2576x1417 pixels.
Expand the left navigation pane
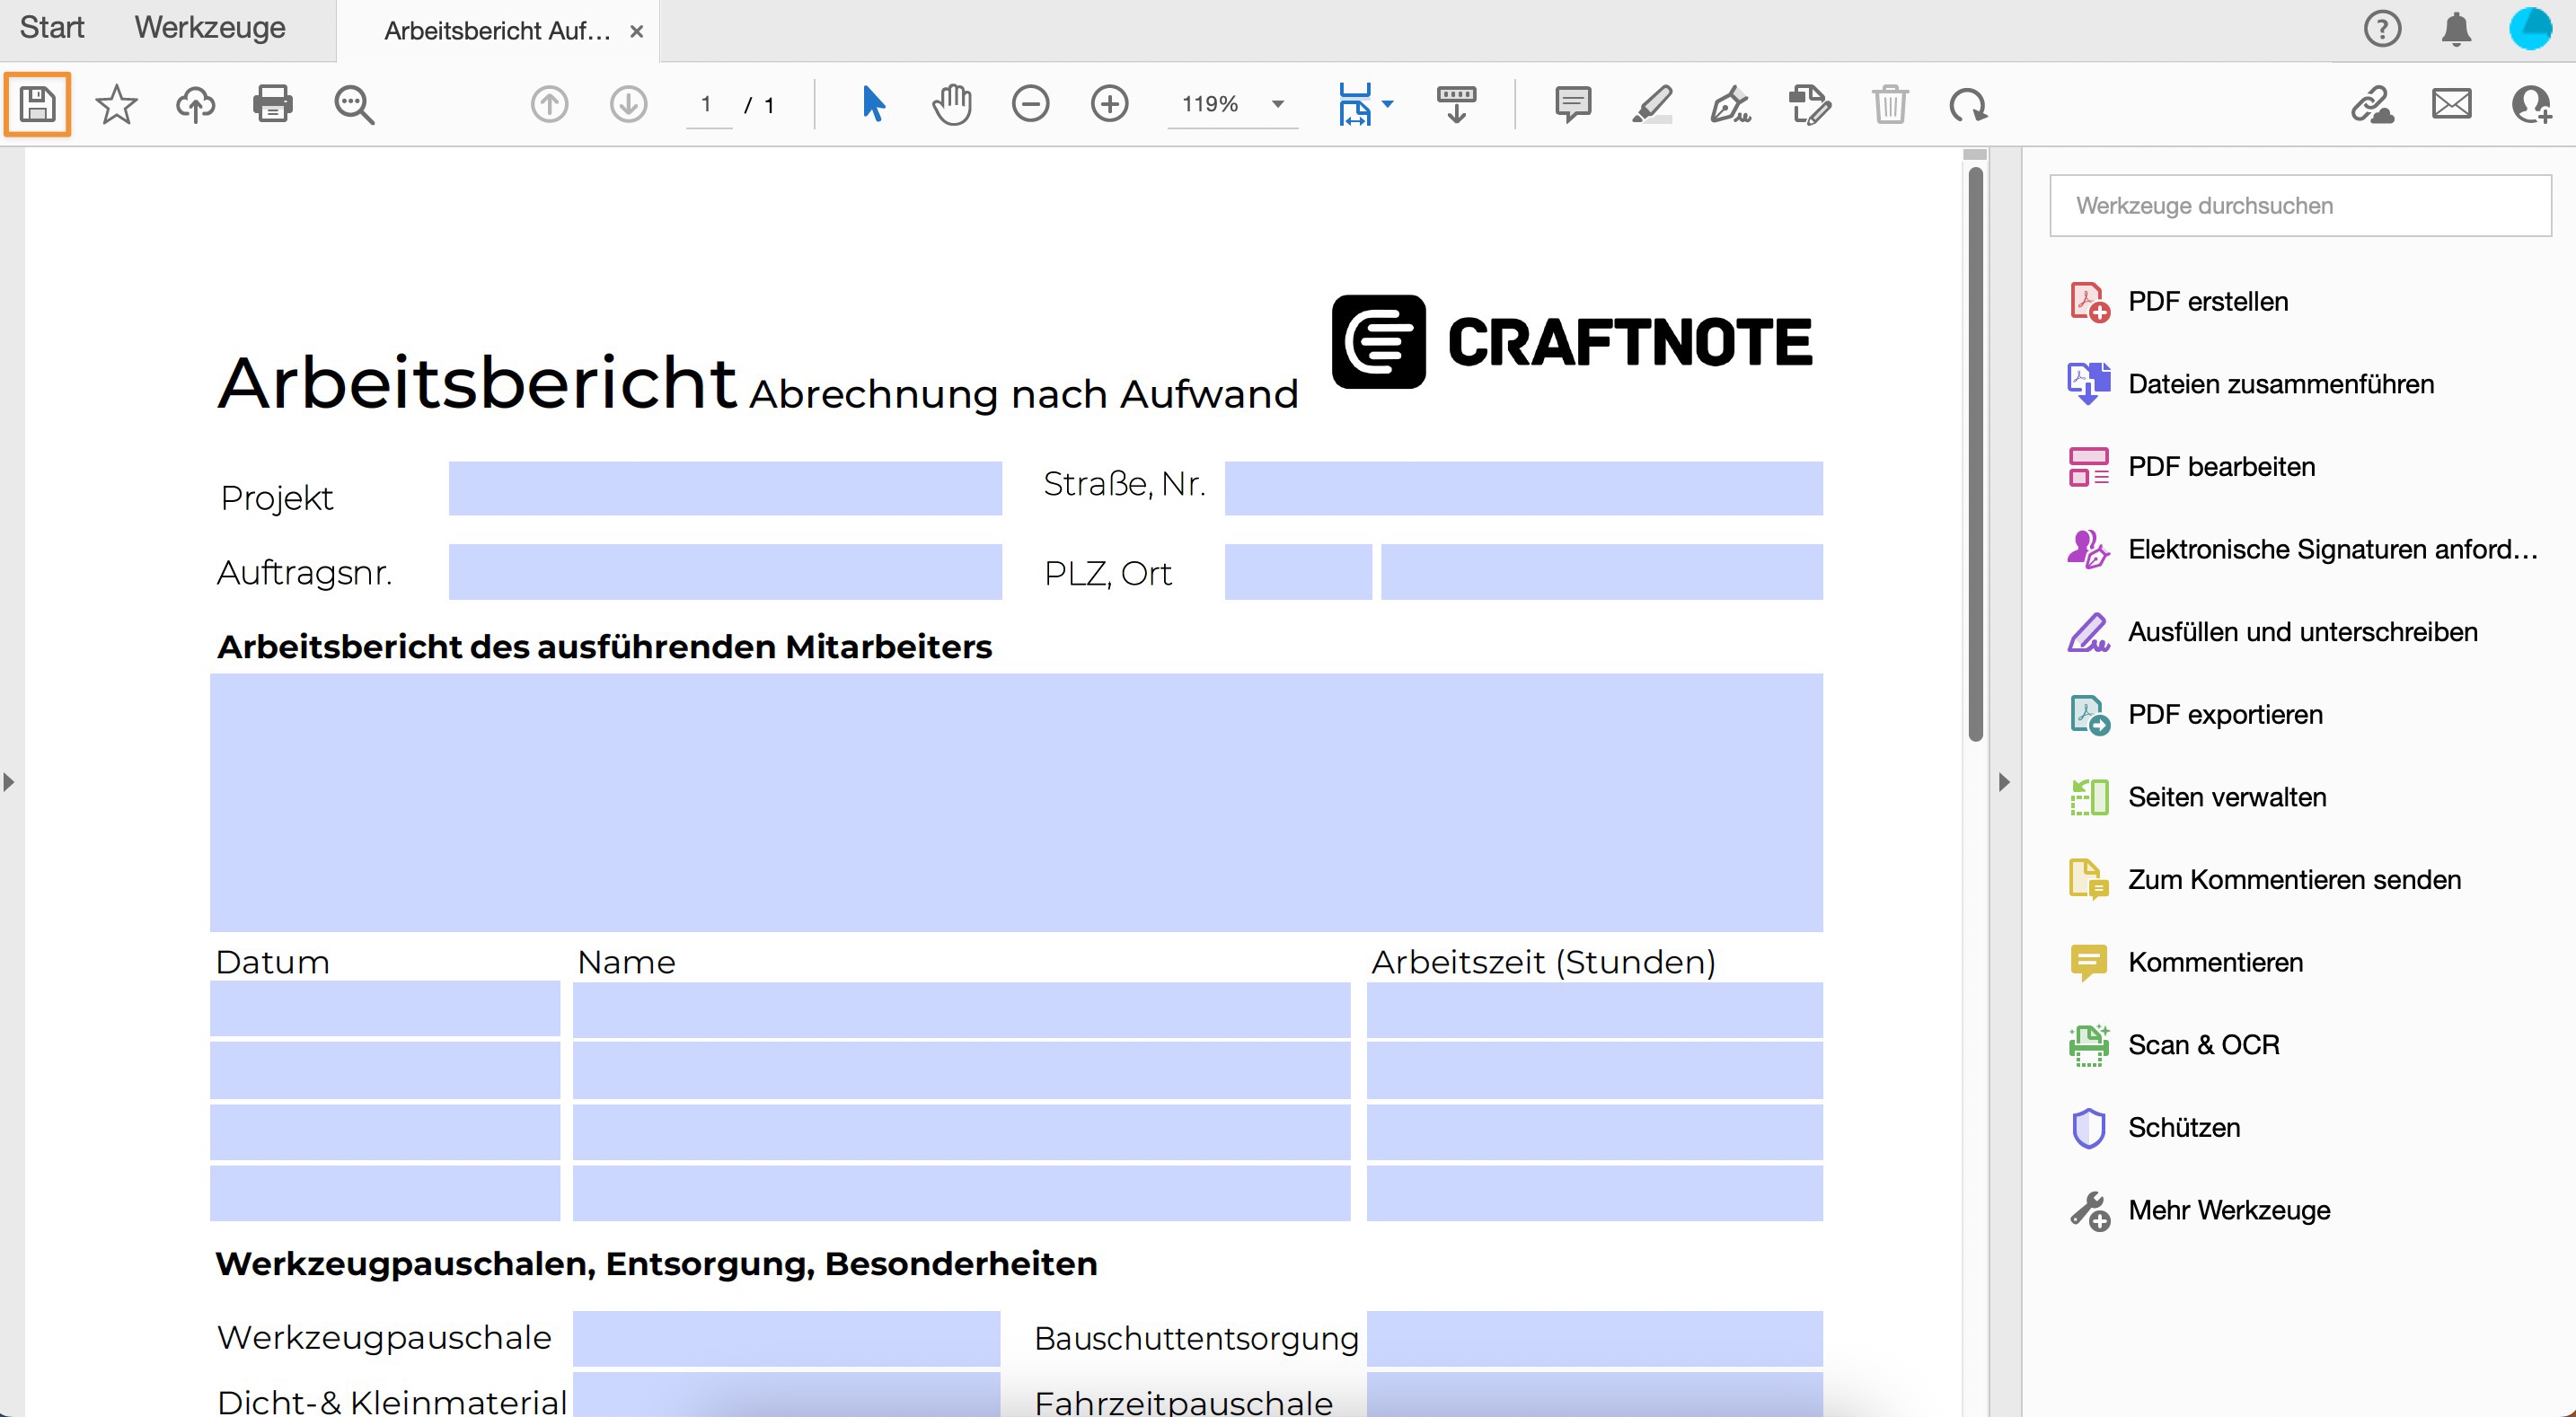(9, 782)
